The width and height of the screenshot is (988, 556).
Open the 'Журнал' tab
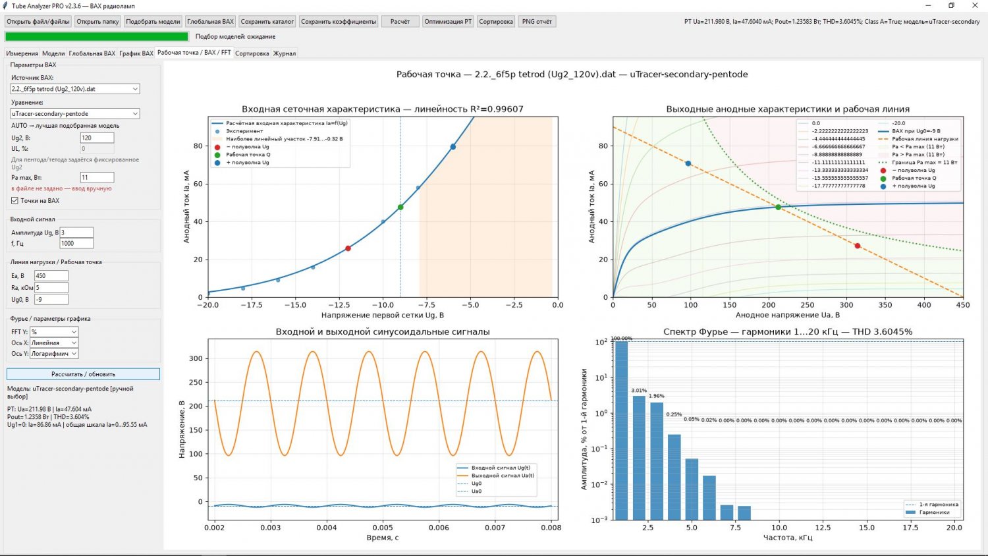click(285, 53)
